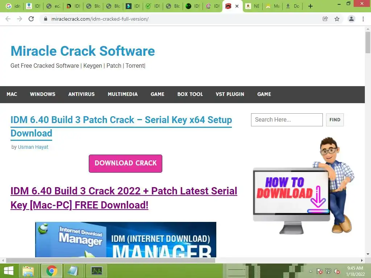
Task: Click the scroll down arrow
Action: pyautogui.click(x=368, y=254)
